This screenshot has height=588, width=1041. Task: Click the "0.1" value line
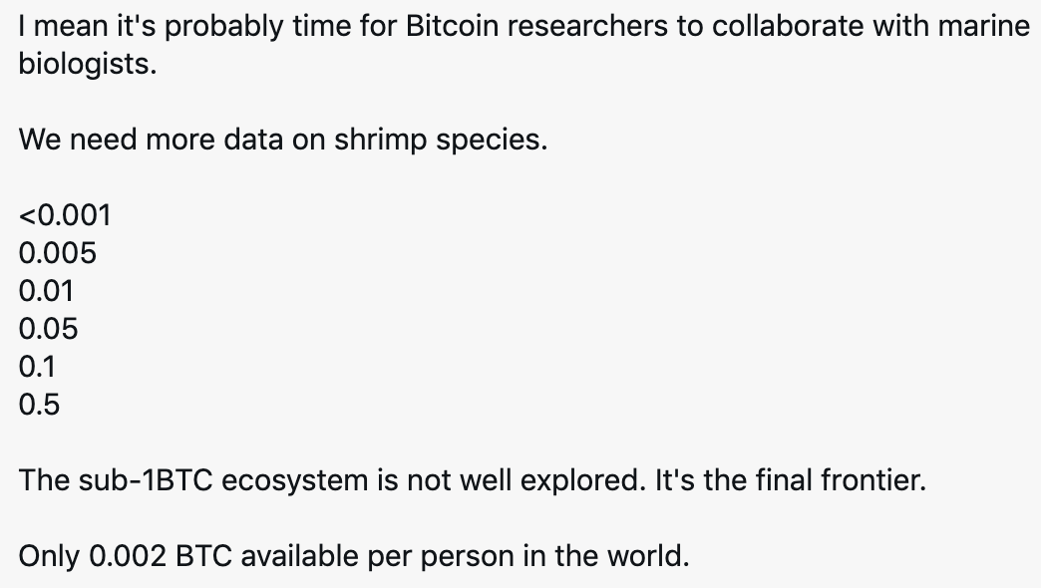[37, 367]
